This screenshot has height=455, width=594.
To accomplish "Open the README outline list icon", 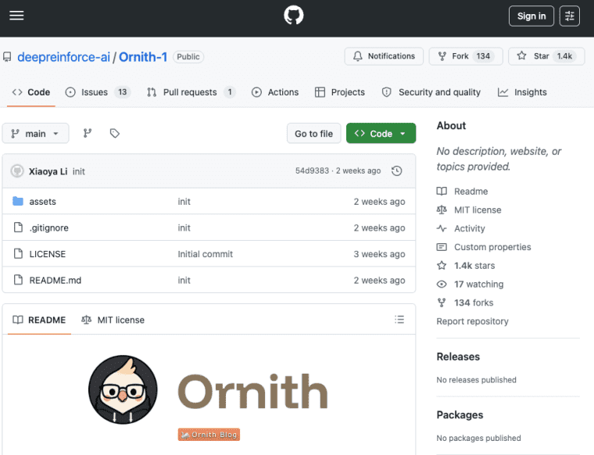I will pos(399,320).
